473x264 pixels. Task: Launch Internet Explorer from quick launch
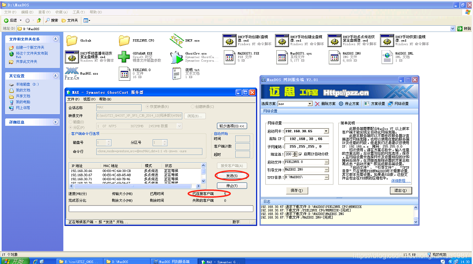pyautogui.click(x=35, y=261)
